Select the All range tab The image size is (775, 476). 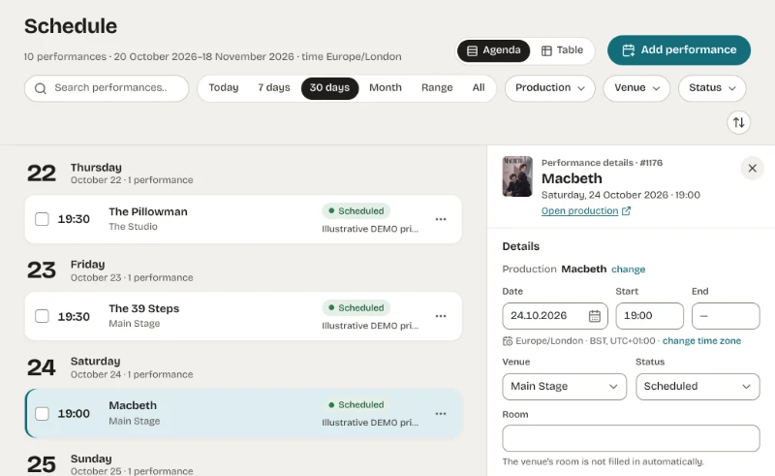click(x=479, y=88)
